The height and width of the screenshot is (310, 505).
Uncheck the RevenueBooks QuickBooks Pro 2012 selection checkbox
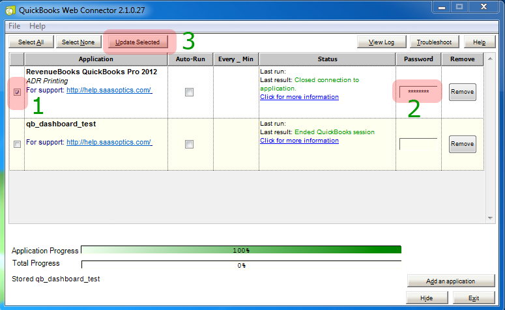pyautogui.click(x=18, y=92)
